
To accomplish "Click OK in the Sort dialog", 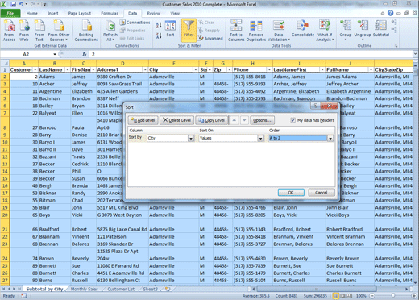I will 291,193.
